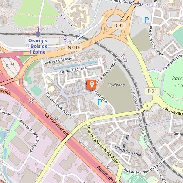Click the orange location pin marker
Screen dimensions: 183x183
[91, 85]
